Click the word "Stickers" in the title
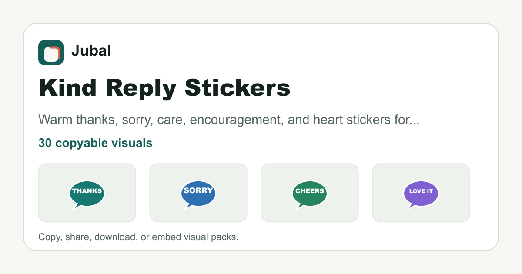This screenshot has width=522, height=274. (237, 88)
